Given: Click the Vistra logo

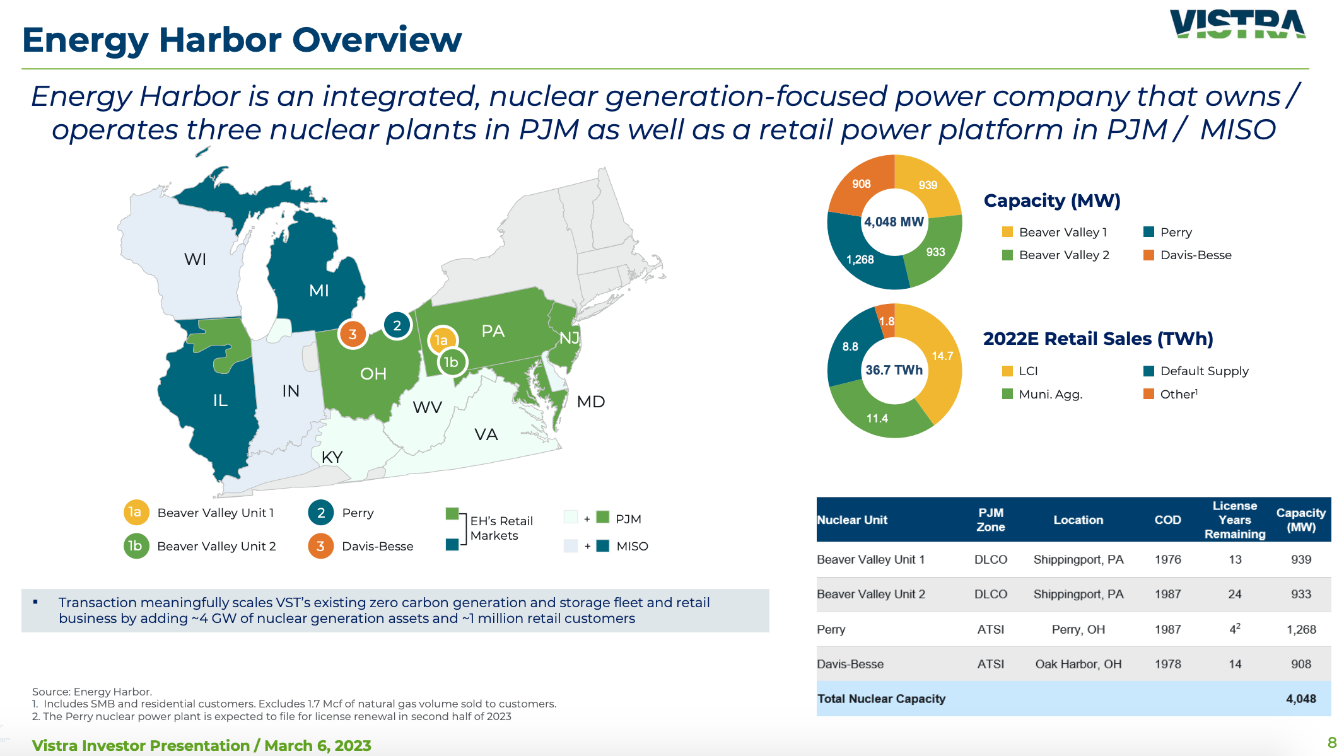Looking at the screenshot, I should coord(1237,25).
